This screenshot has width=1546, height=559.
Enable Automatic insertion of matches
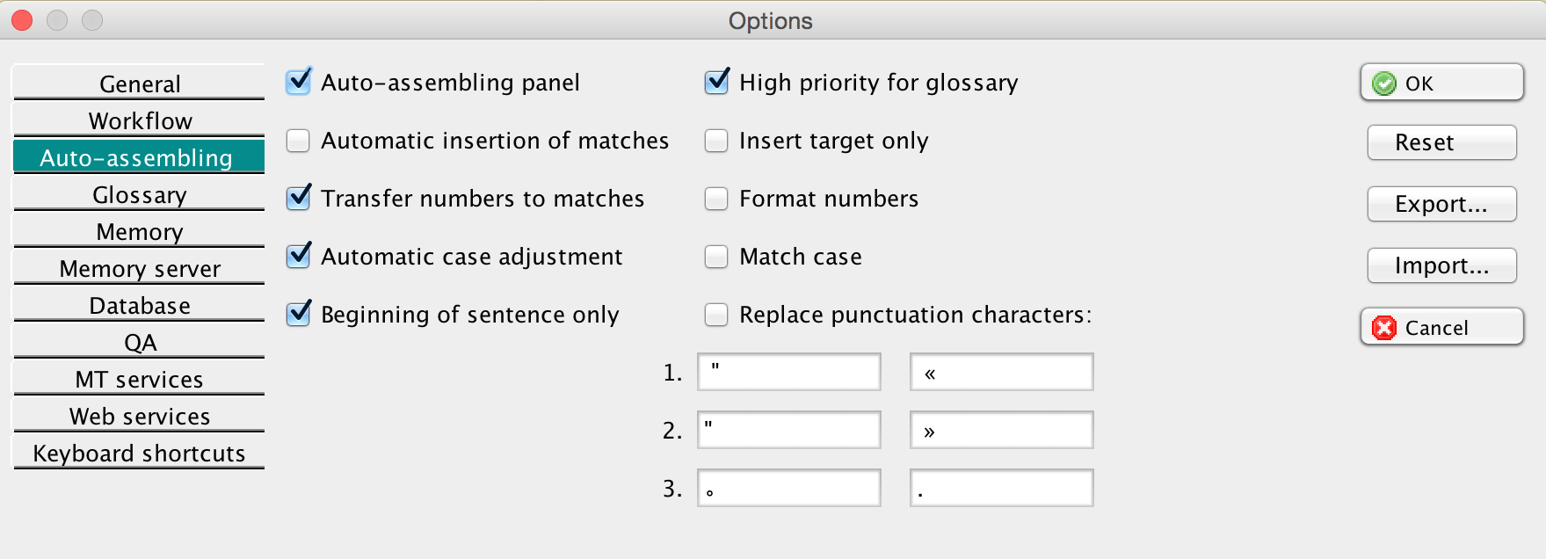click(299, 141)
